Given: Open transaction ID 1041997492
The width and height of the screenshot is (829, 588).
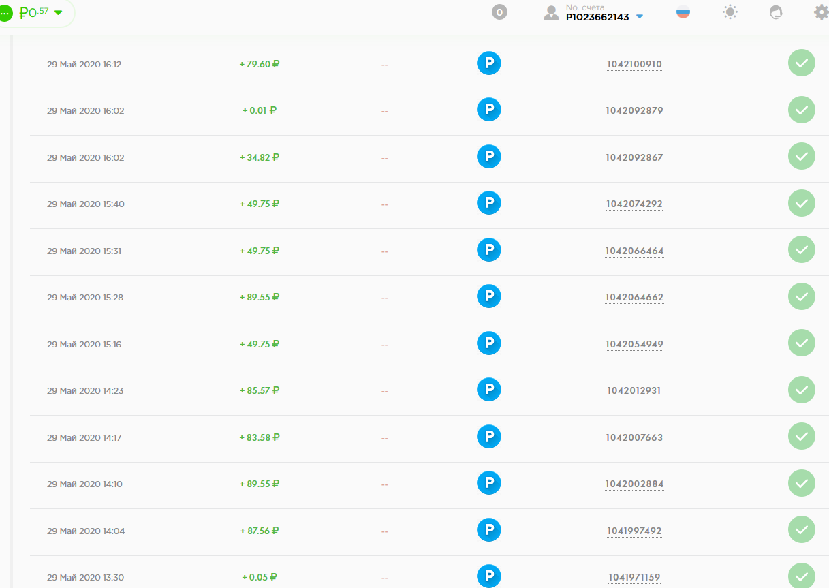Looking at the screenshot, I should click(x=634, y=531).
